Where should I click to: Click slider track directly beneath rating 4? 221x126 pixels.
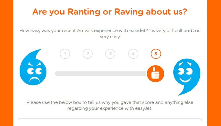point(133,73)
